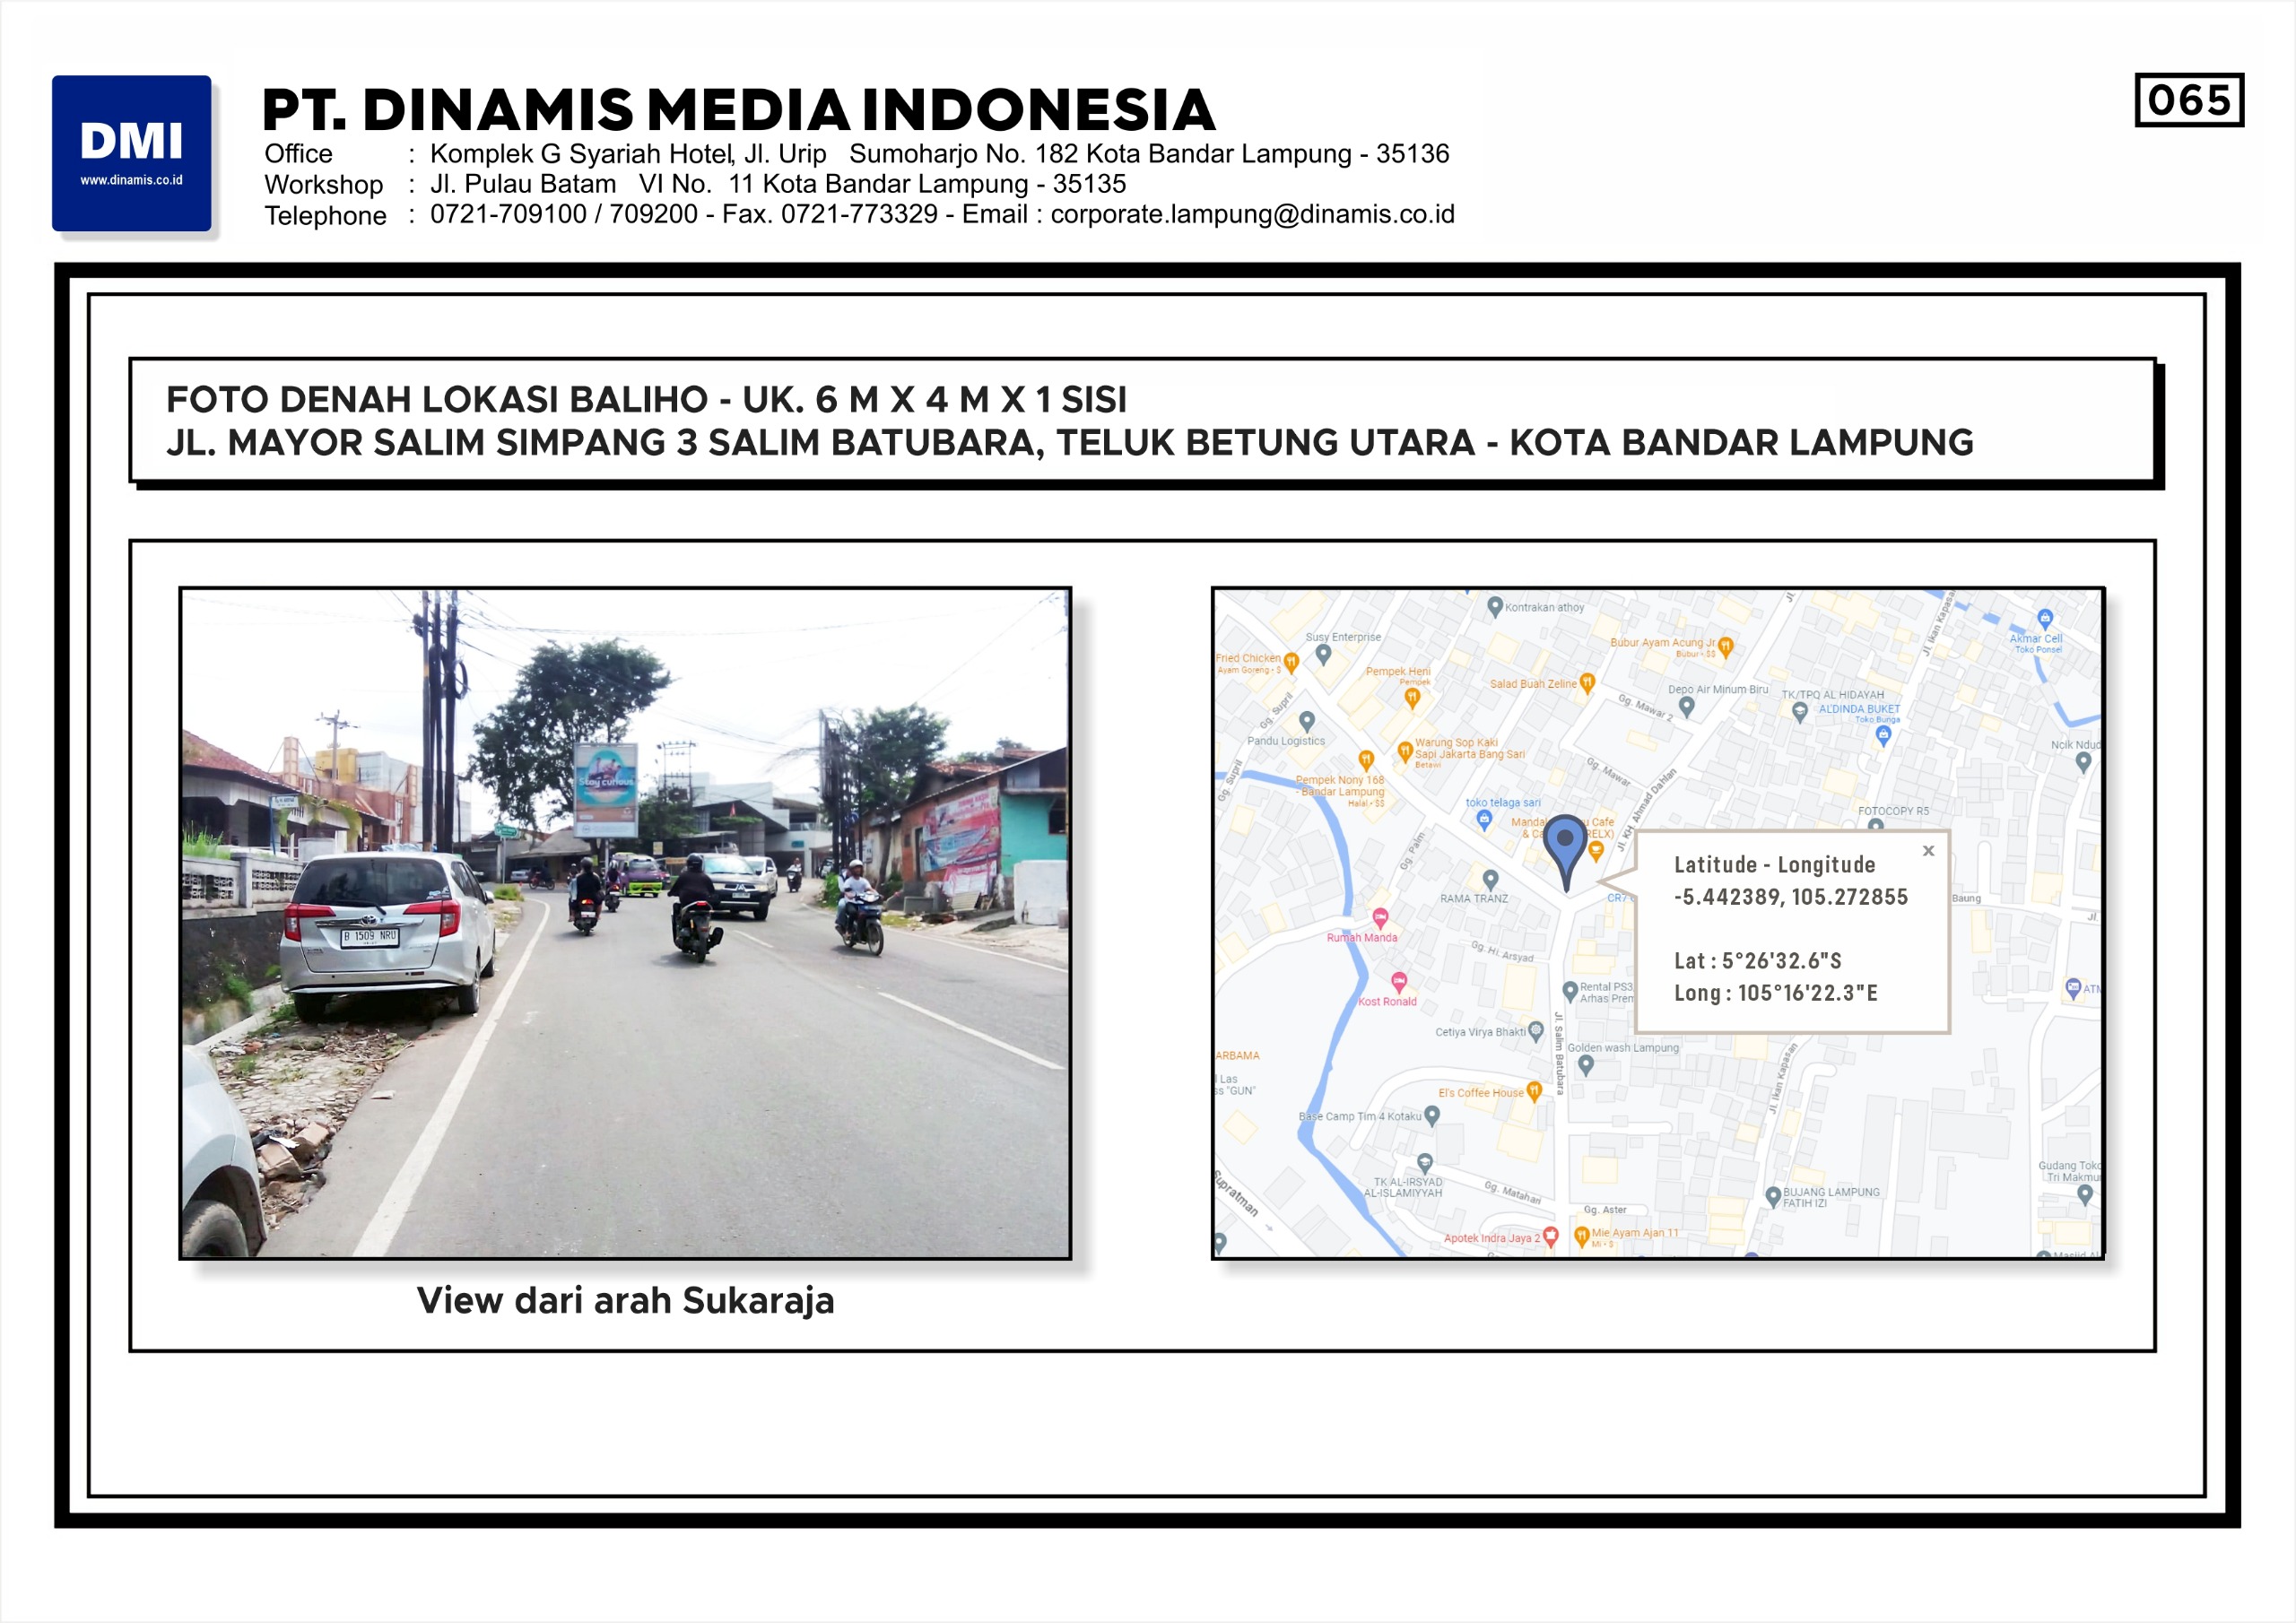The width and height of the screenshot is (2296, 1623).
Task: Click the Gudang Toko Tri Makmur pin
Action: [x=2084, y=1195]
